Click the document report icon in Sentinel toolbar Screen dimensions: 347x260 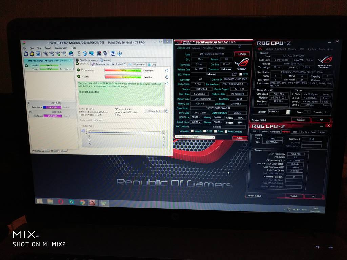point(79,53)
